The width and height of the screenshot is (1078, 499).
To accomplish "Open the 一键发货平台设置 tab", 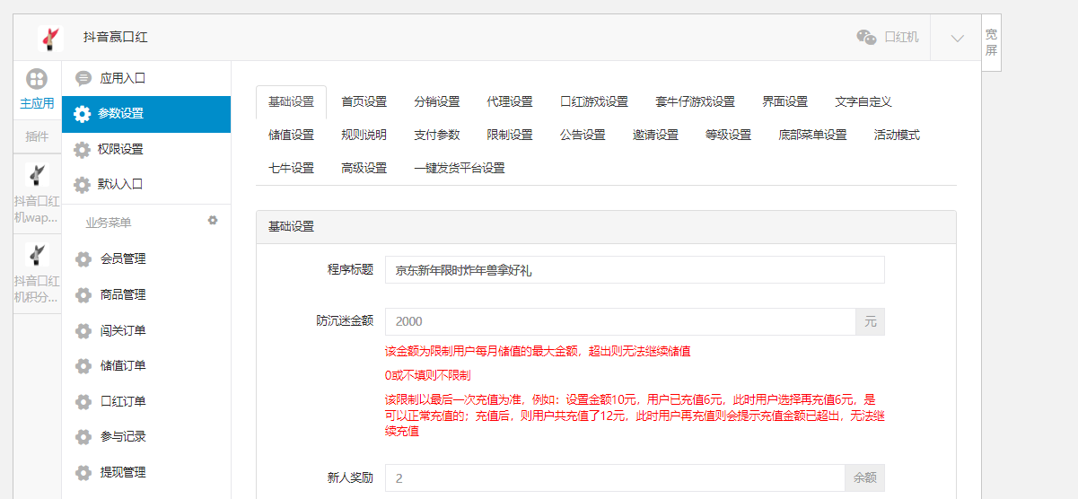I will click(x=459, y=169).
